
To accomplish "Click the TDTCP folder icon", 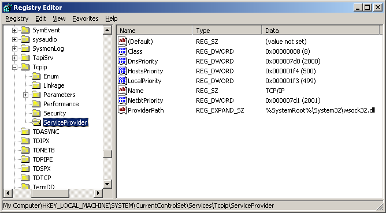I will (25, 178).
